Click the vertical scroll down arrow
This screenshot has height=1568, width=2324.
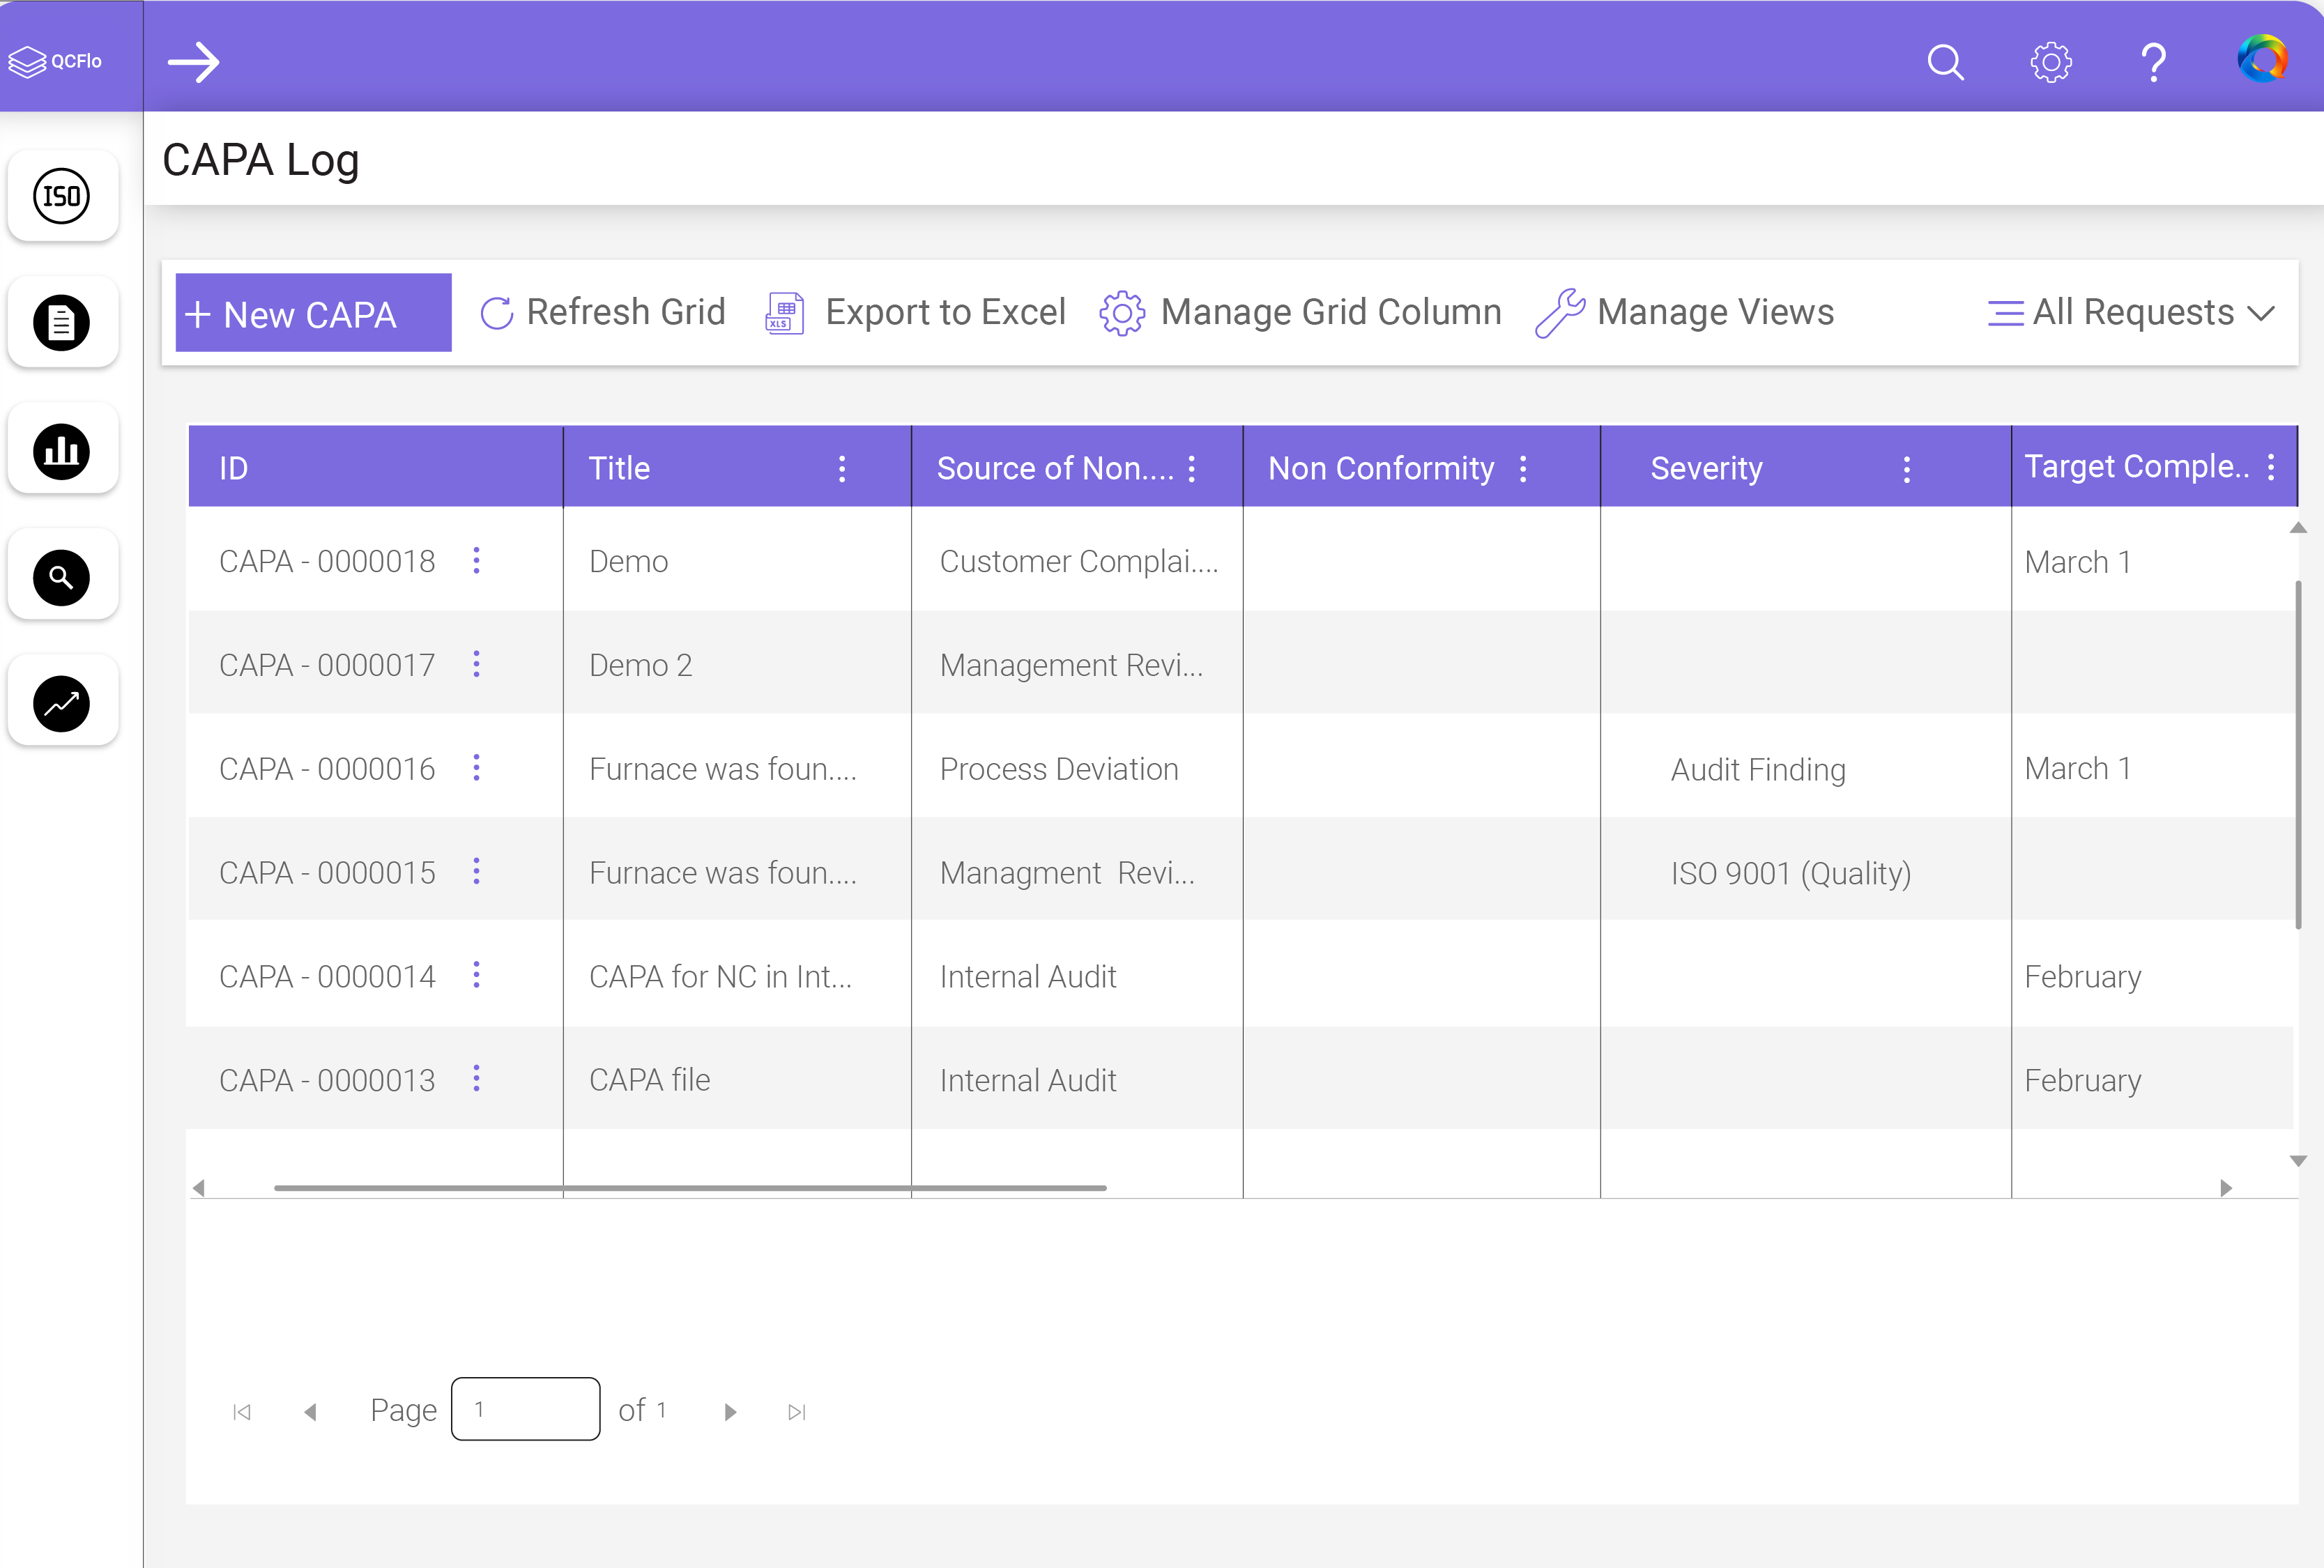pyautogui.click(x=2298, y=1161)
